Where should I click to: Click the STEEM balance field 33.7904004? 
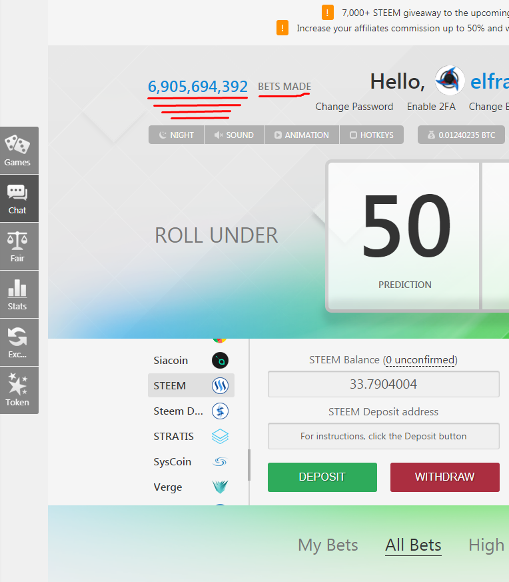pyautogui.click(x=384, y=384)
